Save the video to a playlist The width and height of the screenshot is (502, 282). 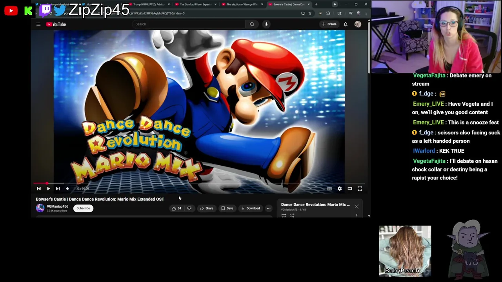click(227, 208)
